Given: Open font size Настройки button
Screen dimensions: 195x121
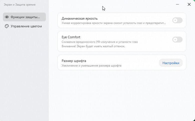Looking at the screenshot, I should (171, 63).
